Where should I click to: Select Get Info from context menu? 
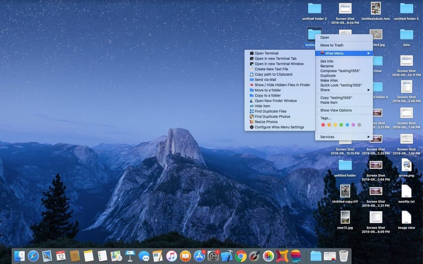pos(327,61)
